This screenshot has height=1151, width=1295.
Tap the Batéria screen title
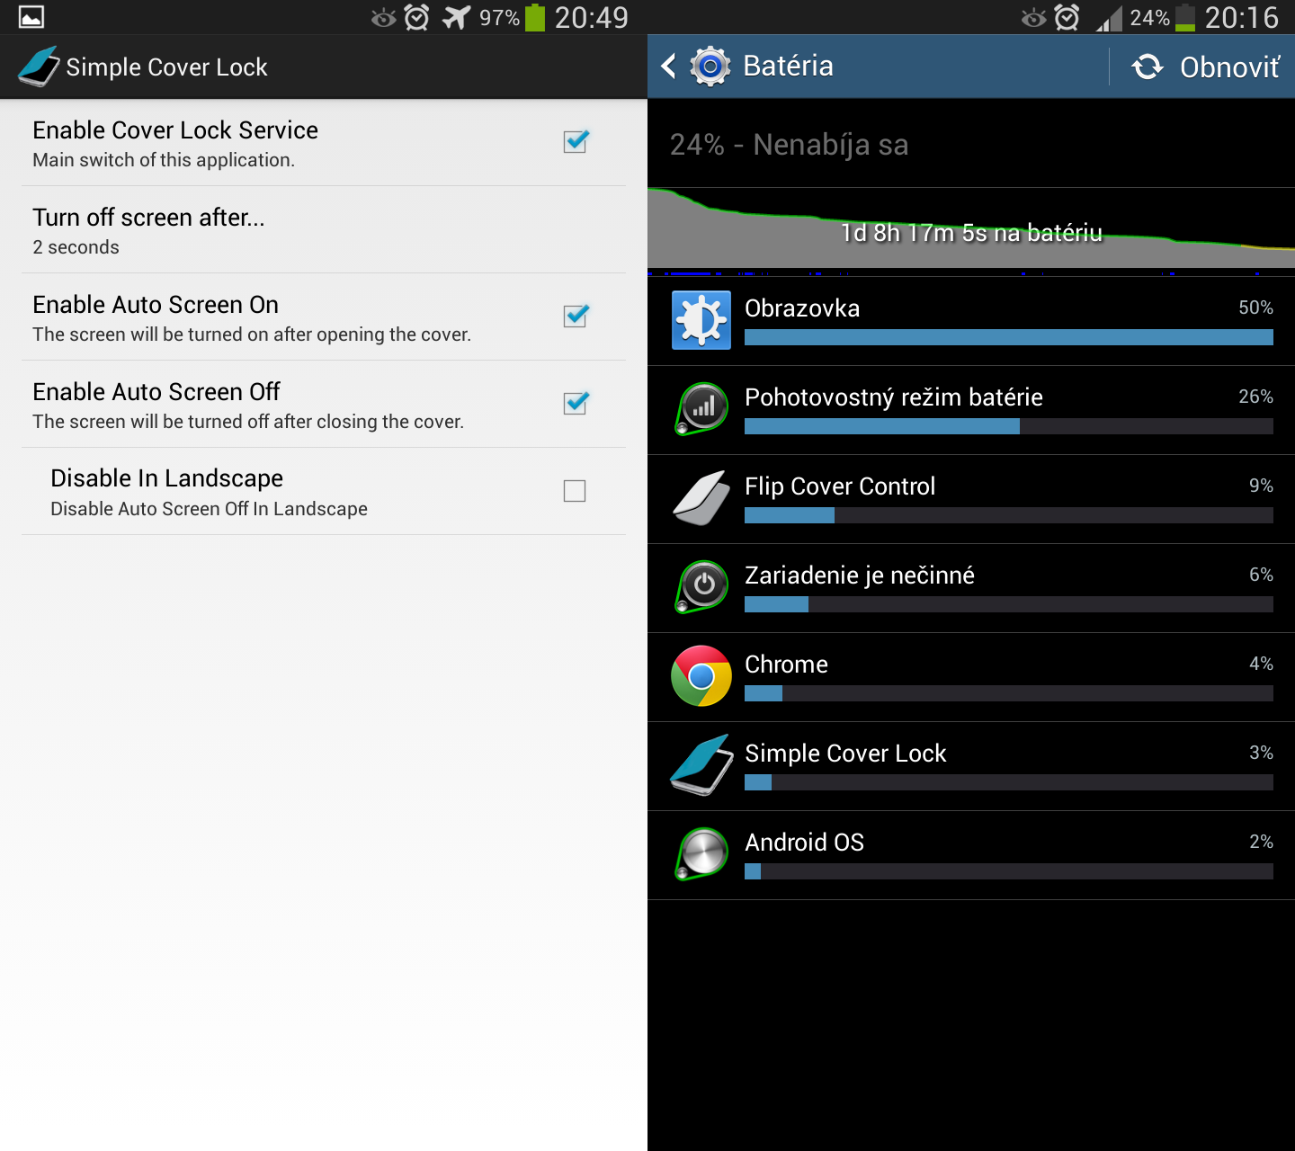pos(789,66)
